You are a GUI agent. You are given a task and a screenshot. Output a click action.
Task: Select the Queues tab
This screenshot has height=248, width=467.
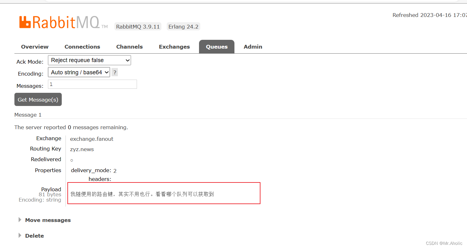click(217, 47)
